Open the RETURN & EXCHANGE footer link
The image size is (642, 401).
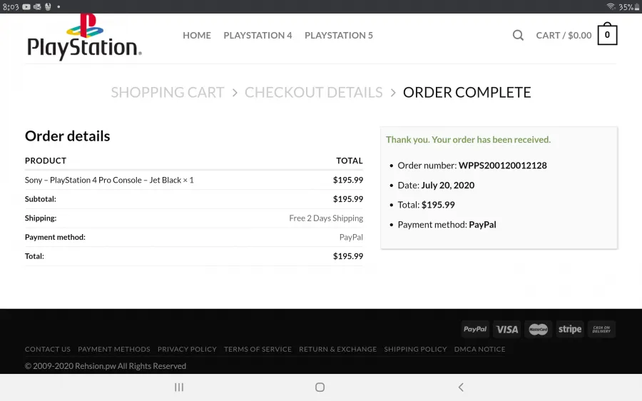coord(338,349)
